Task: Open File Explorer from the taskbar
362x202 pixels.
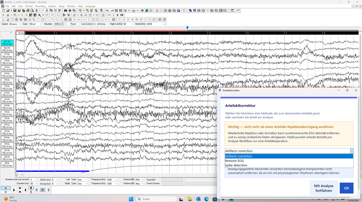Action: click(x=190, y=199)
